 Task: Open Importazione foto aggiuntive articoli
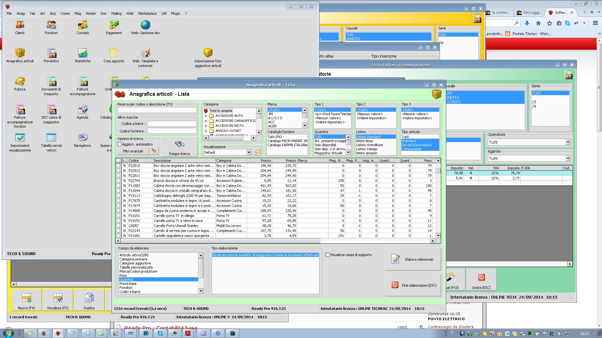tap(208, 53)
